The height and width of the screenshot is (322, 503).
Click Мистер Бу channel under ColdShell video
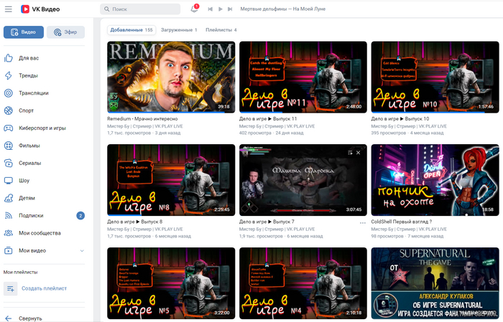[409, 229]
